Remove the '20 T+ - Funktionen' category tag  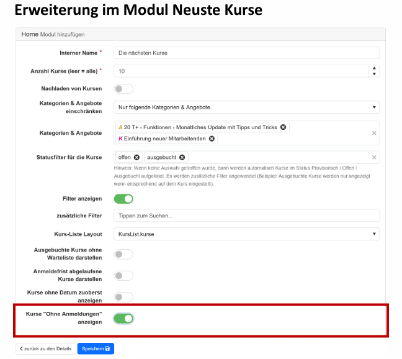(x=284, y=127)
